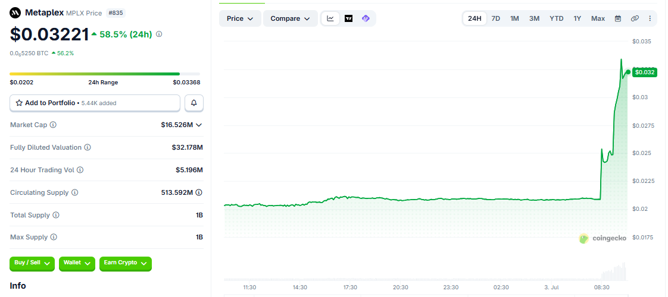Click the 24h Range progress bar
The height and width of the screenshot is (297, 668).
click(105, 74)
